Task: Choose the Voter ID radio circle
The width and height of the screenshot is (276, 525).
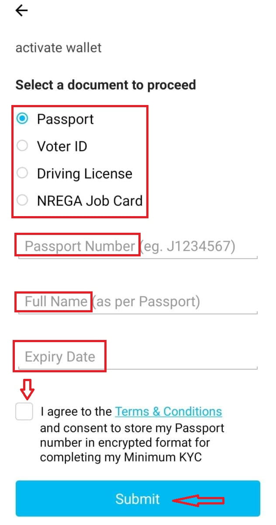Action: coord(22,146)
